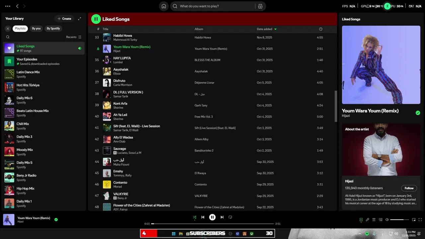Open the Create menu in Your Library
The width and height of the screenshot is (425, 239).
point(64,19)
